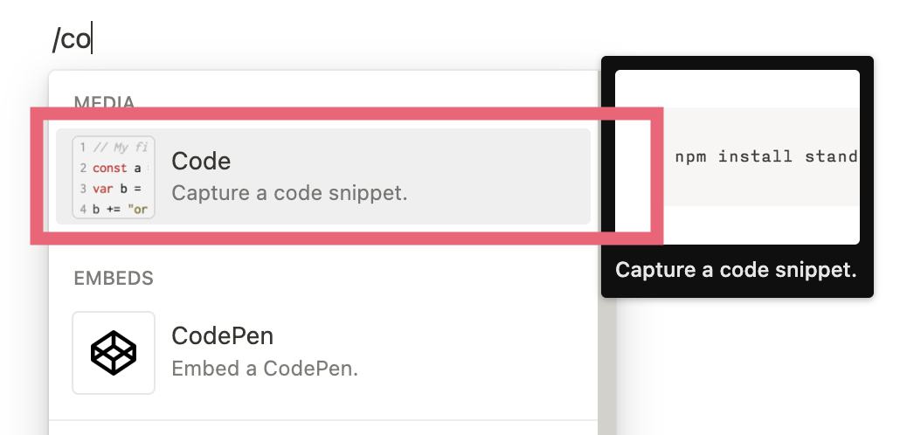This screenshot has height=435, width=900.
Task: Click the red "const" keyword in Code thumbnail
Action: (109, 168)
